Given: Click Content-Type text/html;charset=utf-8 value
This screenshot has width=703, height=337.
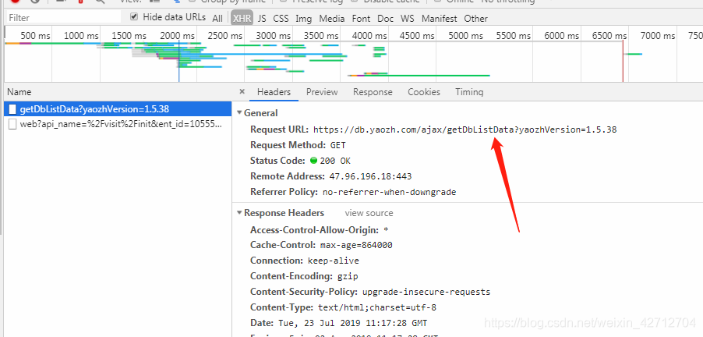Looking at the screenshot, I should click(x=377, y=308).
